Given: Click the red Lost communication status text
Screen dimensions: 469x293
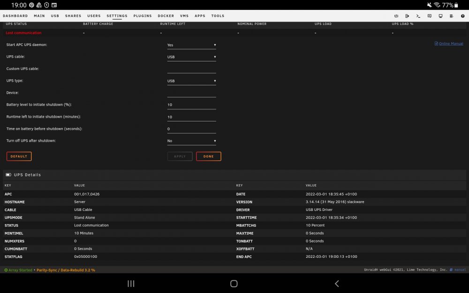Looking at the screenshot, I should point(23,33).
